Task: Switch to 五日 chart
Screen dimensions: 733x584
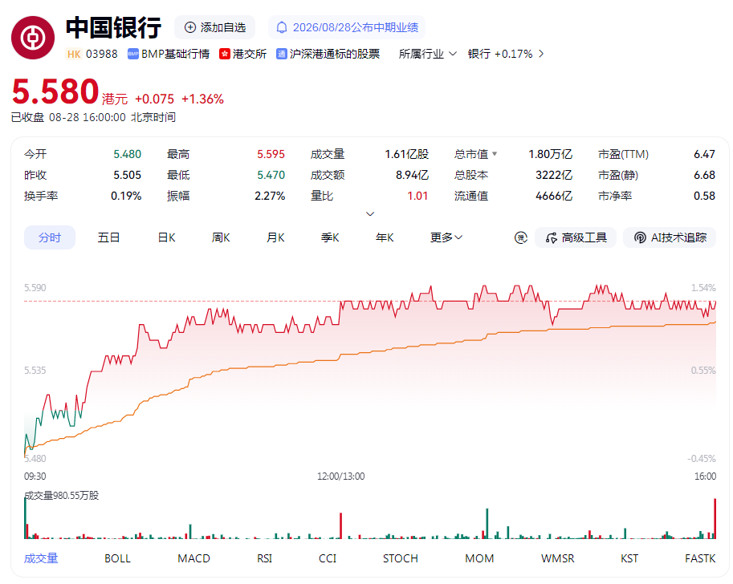Action: coord(108,237)
